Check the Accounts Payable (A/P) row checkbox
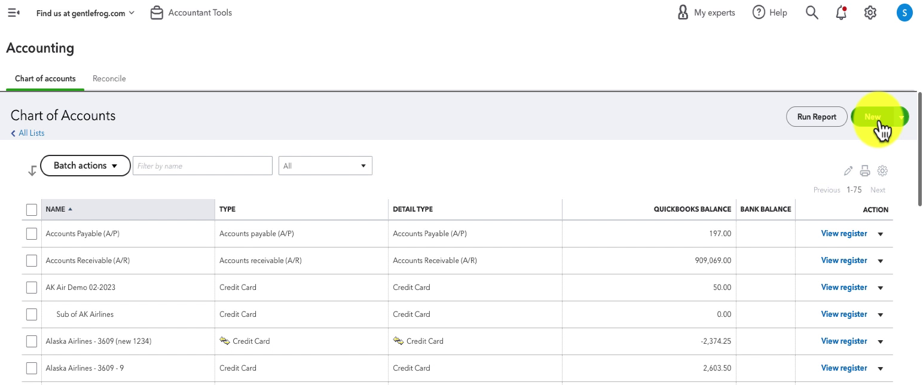923x385 pixels. pyautogui.click(x=32, y=234)
